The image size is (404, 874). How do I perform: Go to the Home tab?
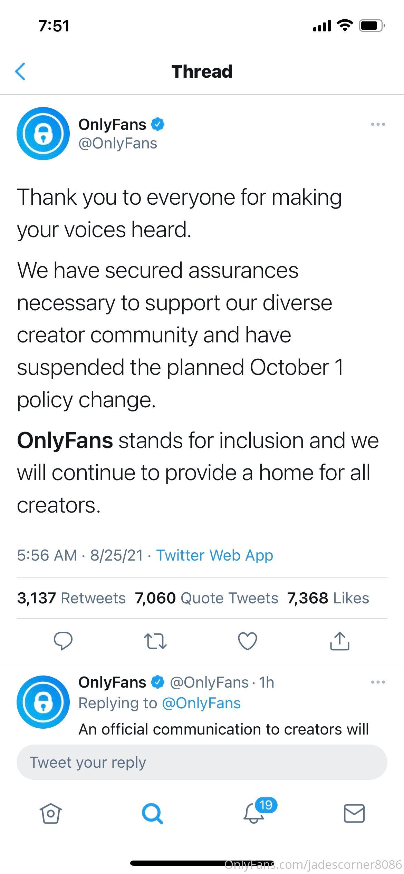pyautogui.click(x=51, y=814)
